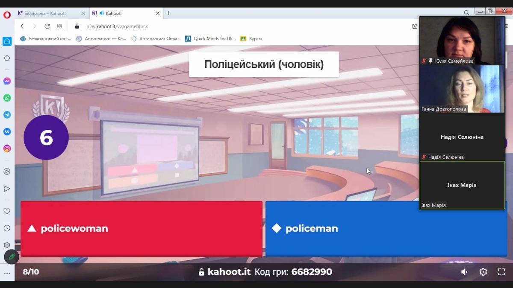Screen dimensions: 513x288
Task: Open Telegram in Opera sidebar
Action: (x=7, y=115)
